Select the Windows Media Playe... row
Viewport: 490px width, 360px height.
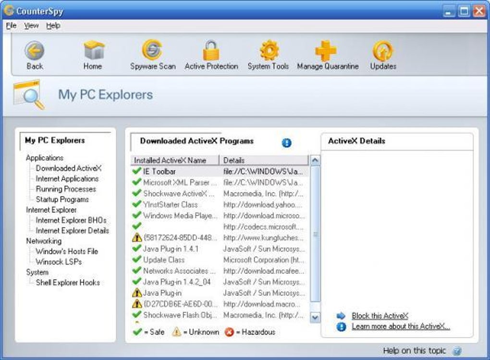220,216
